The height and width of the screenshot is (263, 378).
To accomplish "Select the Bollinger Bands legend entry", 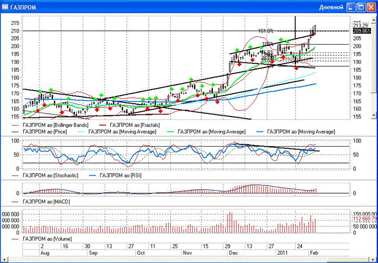I will click(x=50, y=125).
